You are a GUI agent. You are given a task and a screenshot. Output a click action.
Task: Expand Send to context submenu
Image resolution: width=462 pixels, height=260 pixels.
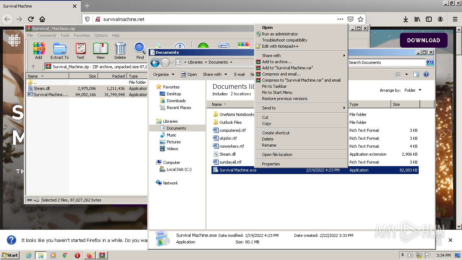pos(301,108)
